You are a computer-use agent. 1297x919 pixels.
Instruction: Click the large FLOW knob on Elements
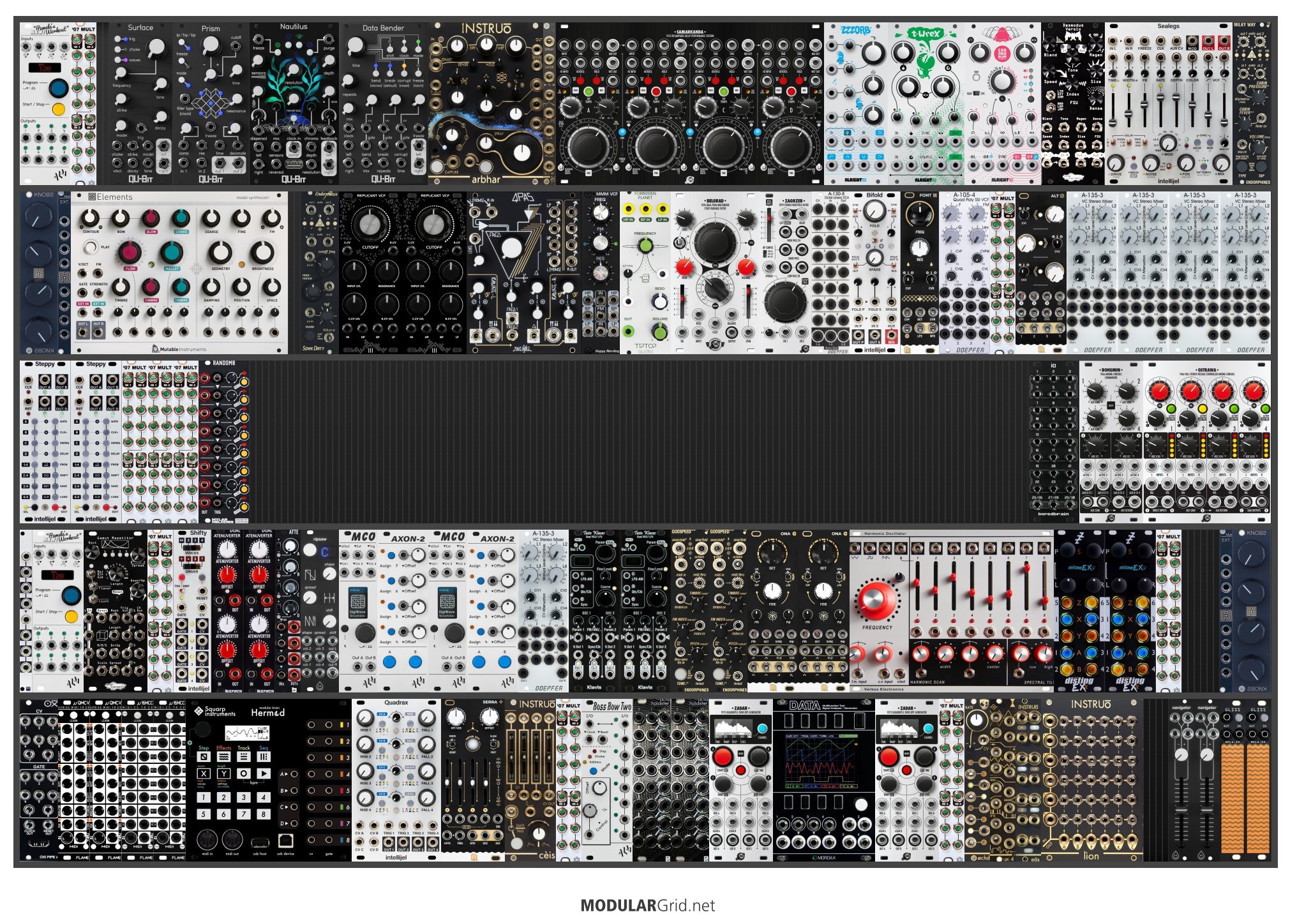131,253
